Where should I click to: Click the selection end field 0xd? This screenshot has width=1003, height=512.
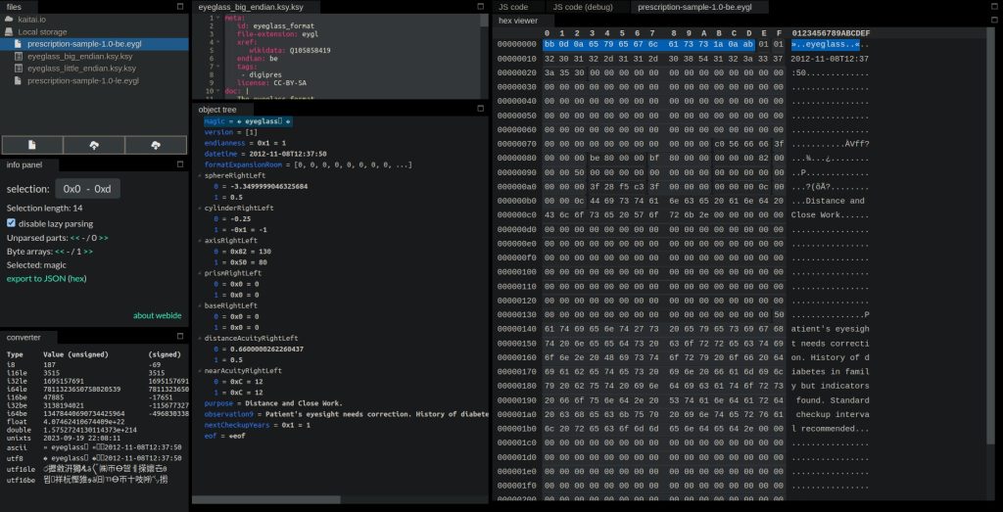click(103, 189)
